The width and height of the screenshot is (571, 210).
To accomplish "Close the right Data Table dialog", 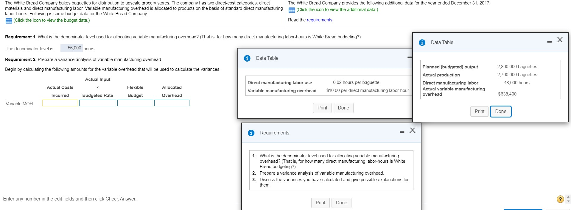I will pyautogui.click(x=560, y=40).
